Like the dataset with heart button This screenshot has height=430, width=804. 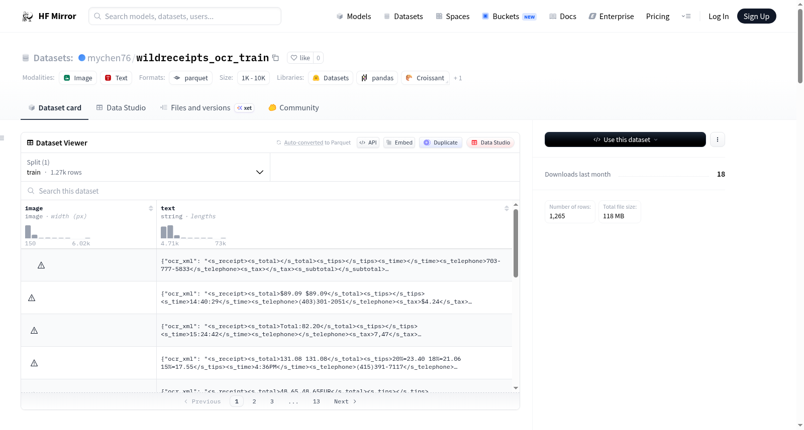[x=300, y=58]
